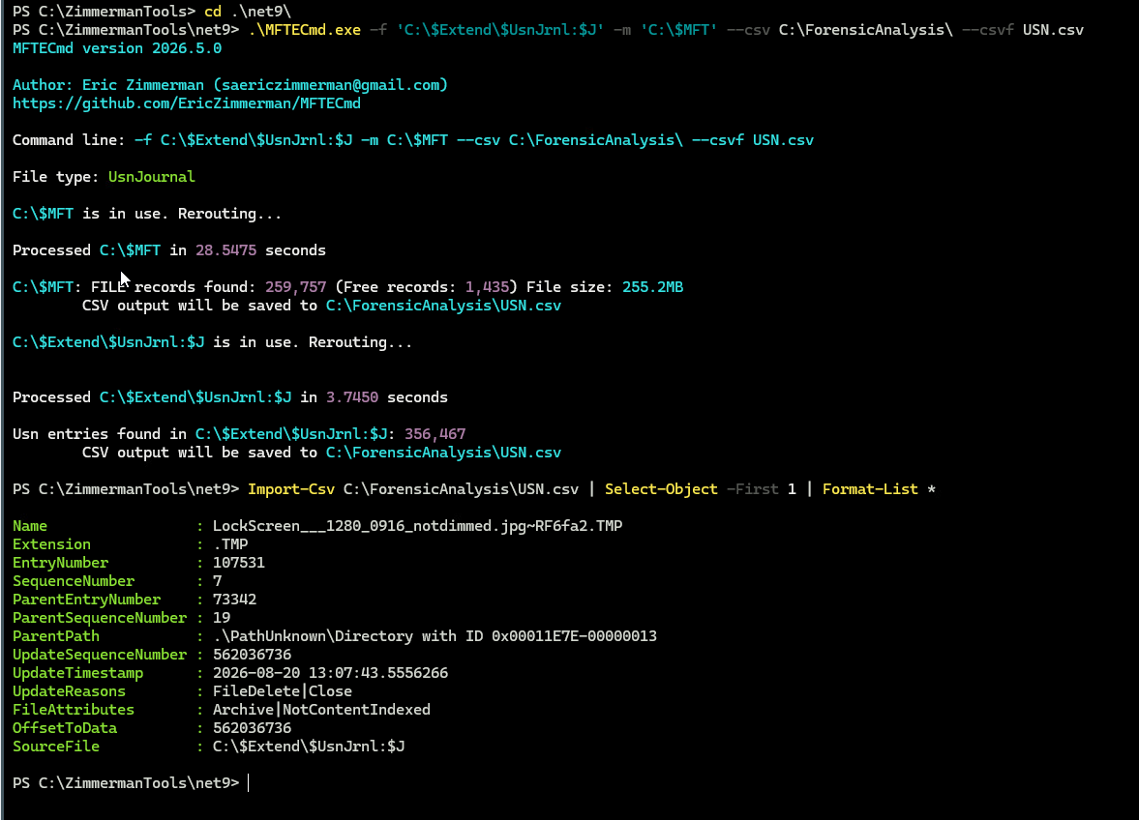This screenshot has width=1139, height=820.
Task: Click the 'FileAttributes' field label
Action: tap(74, 710)
